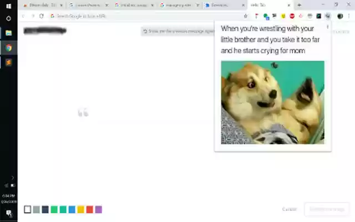Close the first browser tab
The width and height of the screenshot is (355, 222).
[62, 5]
